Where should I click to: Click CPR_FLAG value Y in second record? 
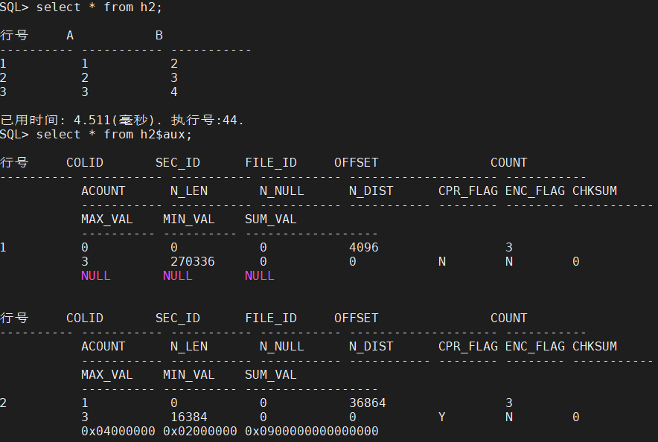[x=442, y=417]
